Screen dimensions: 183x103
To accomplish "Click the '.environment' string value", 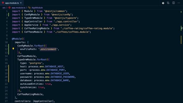I will [x=48, y=49].
